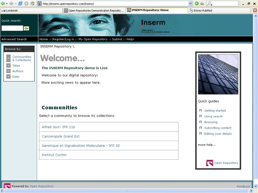Open the Browsing quick guide
The height and width of the screenshot is (193, 258).
click(211, 122)
